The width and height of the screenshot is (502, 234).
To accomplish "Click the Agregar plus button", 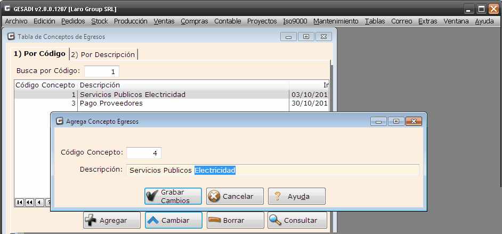I will [112, 220].
